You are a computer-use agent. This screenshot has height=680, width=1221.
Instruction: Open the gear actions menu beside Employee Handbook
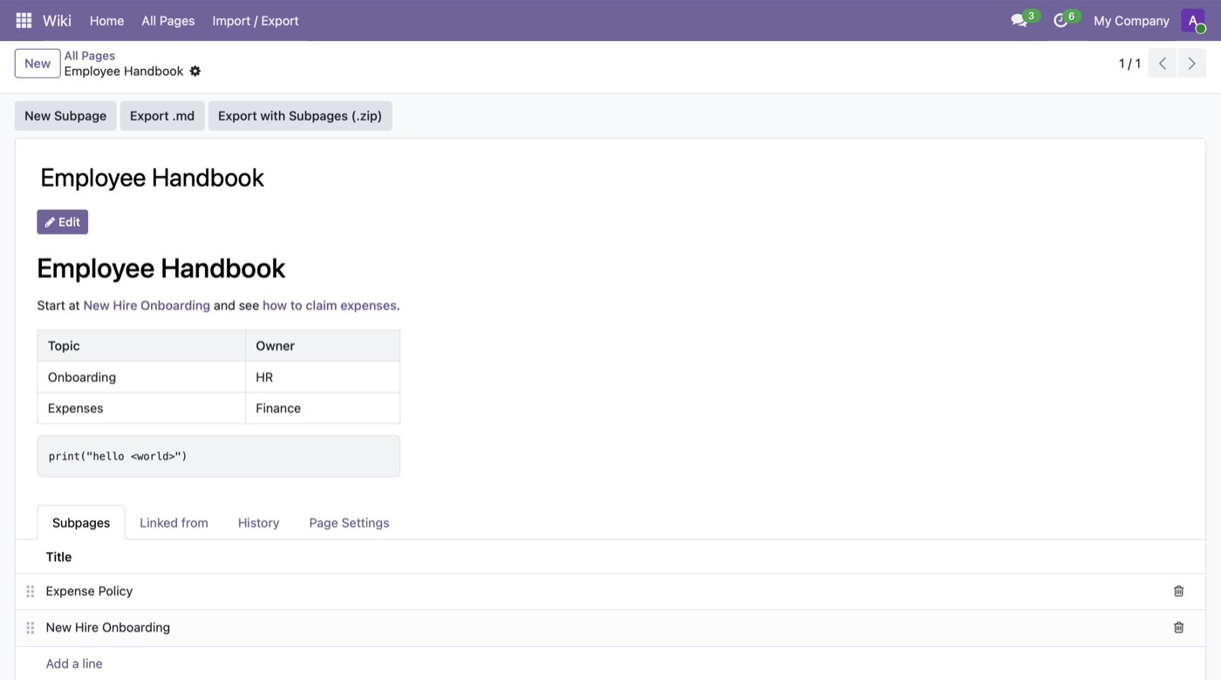195,71
